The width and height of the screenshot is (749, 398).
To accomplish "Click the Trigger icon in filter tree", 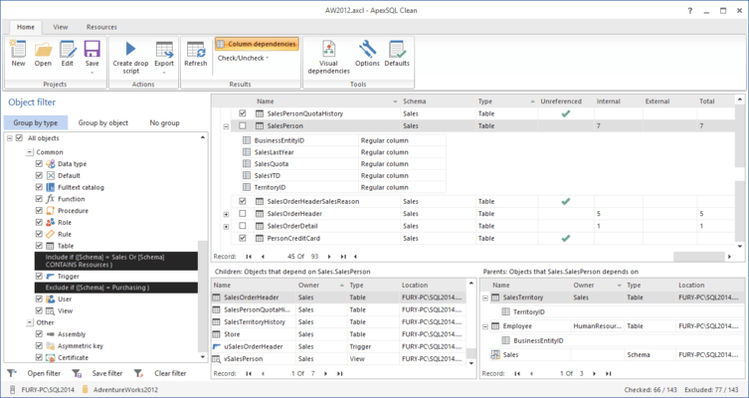I will coord(50,277).
